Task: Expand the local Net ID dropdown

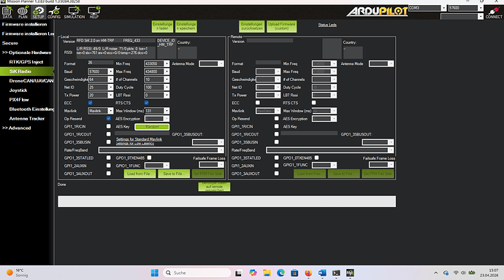Action: (x=110, y=87)
